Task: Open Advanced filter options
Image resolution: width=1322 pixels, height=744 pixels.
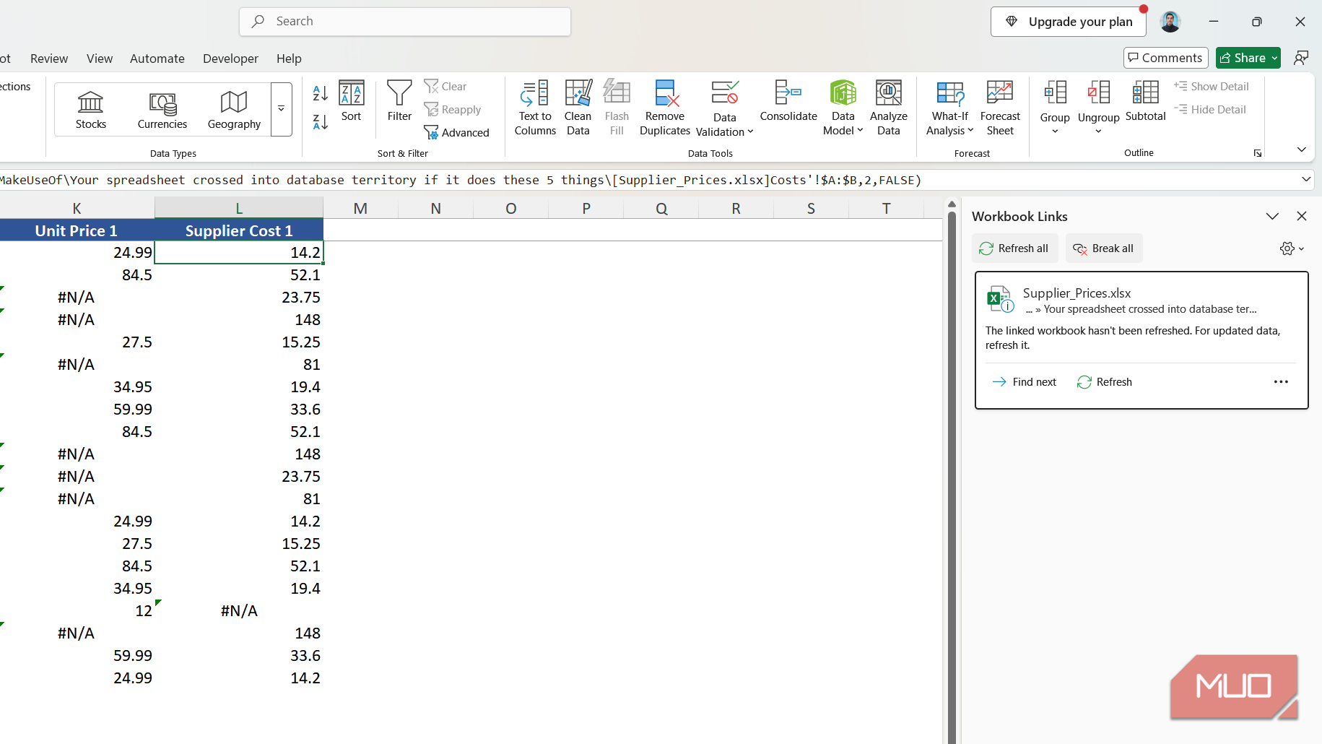Action: click(456, 133)
